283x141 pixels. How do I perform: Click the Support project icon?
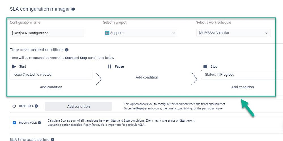(x=107, y=33)
